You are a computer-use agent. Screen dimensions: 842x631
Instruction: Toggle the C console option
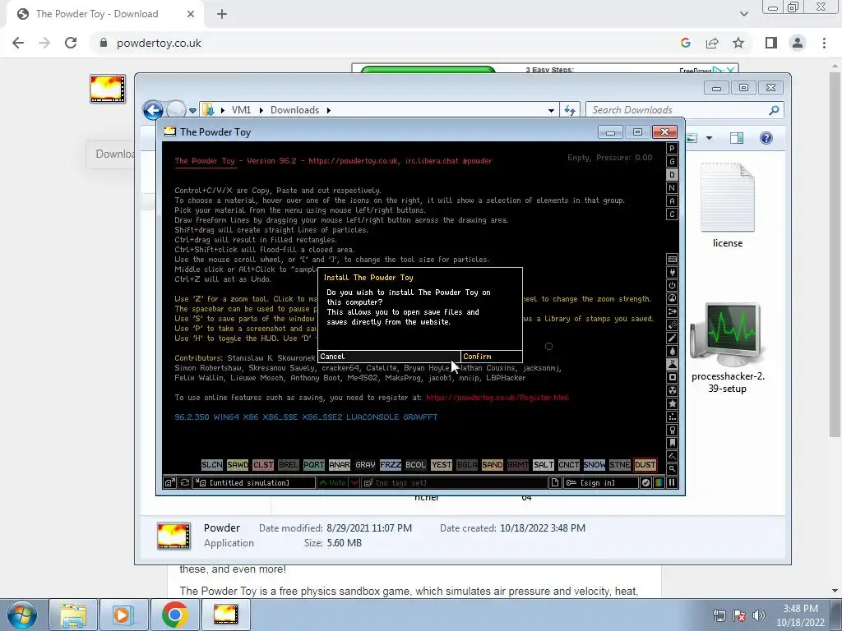[672, 214]
